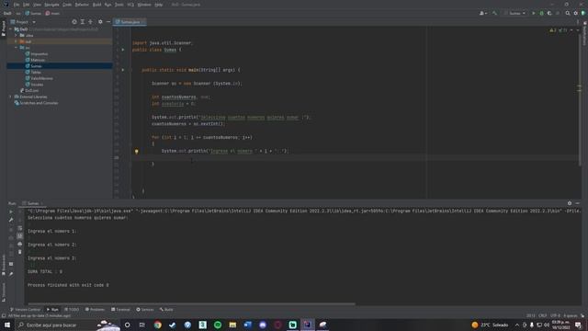This screenshot has width=588, height=331.
Task: Build the project with the hammer icon
Action: point(494,13)
